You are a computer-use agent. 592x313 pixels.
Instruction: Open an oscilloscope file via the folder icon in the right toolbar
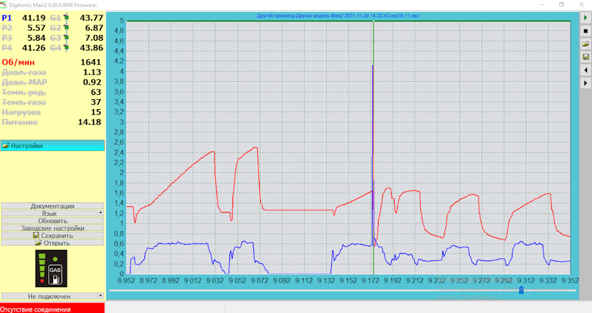pos(586,44)
